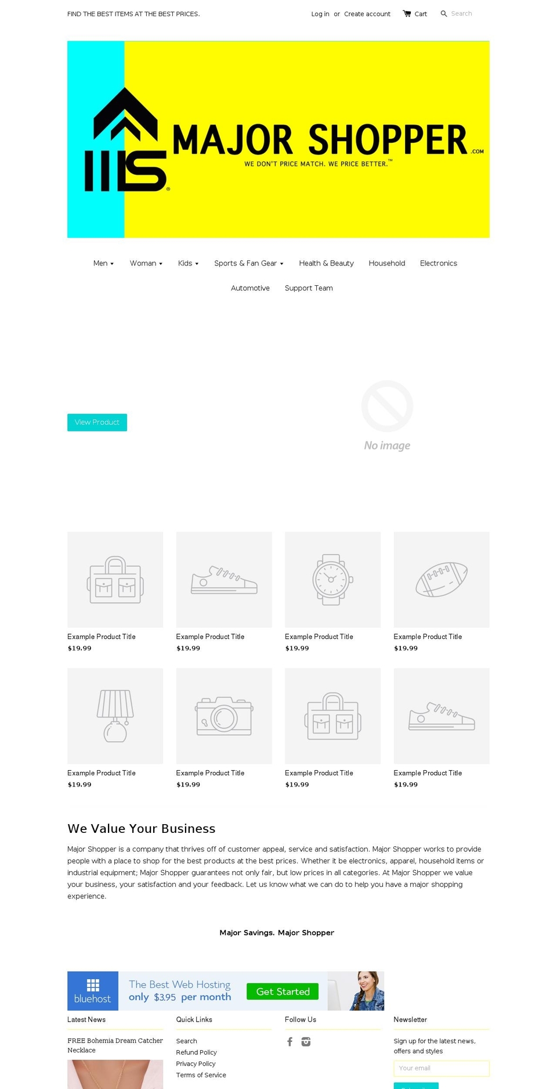Open the handbag placeholder product in first row

(x=115, y=580)
